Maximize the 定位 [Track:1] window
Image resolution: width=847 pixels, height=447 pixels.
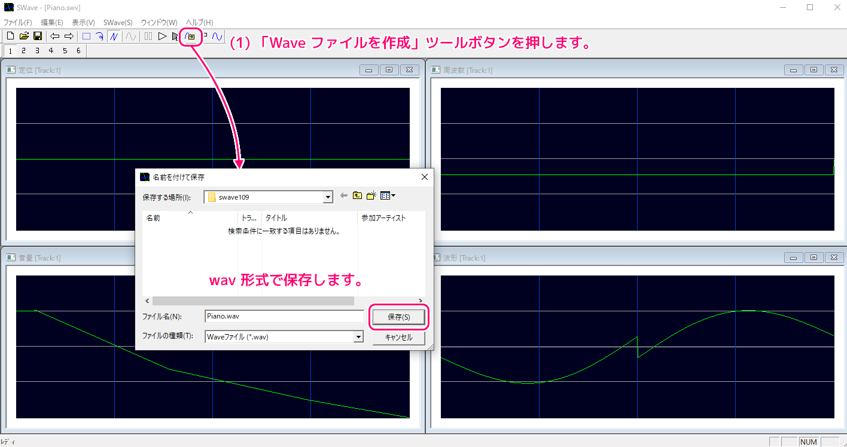(x=389, y=70)
